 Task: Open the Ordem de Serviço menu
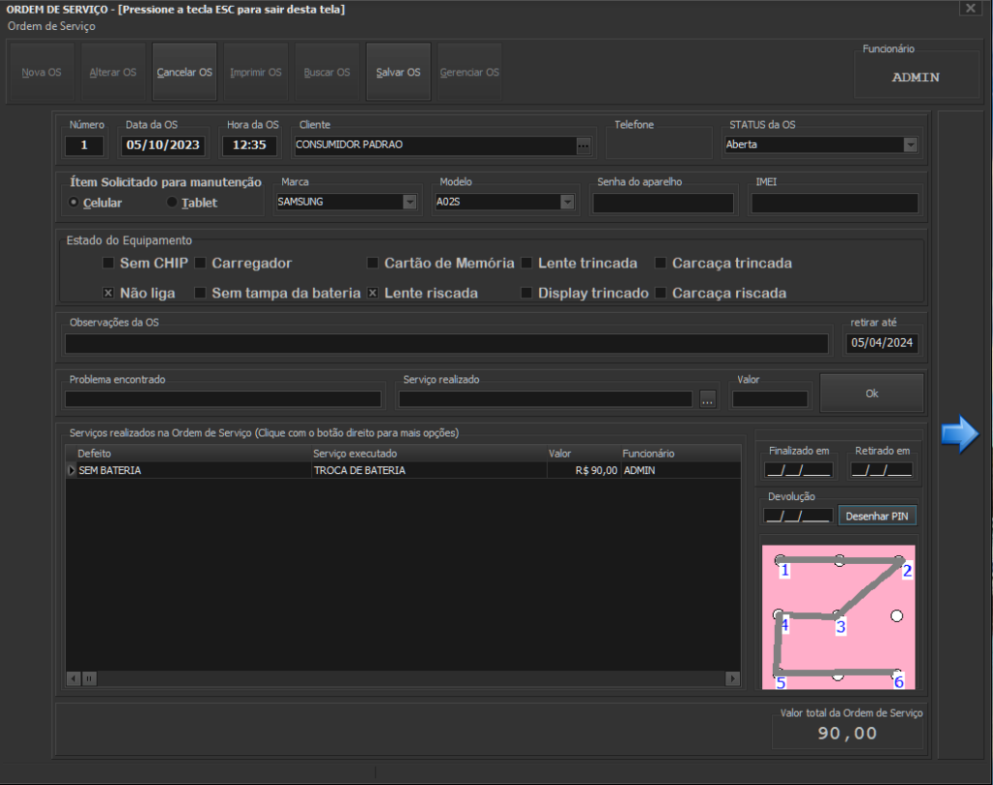click(51, 26)
